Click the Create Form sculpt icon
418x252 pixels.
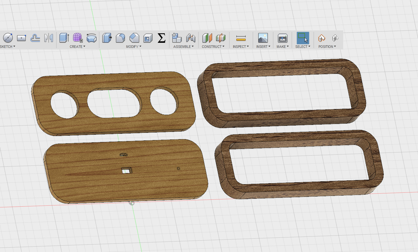(78, 38)
